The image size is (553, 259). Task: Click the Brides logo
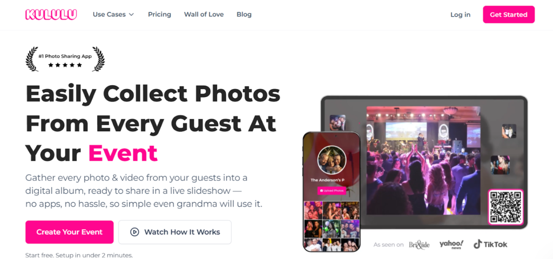pyautogui.click(x=419, y=244)
